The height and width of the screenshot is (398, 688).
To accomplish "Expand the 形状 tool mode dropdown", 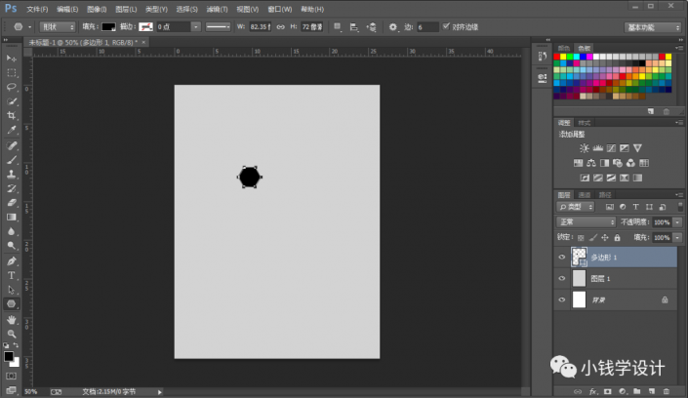I will (x=55, y=26).
